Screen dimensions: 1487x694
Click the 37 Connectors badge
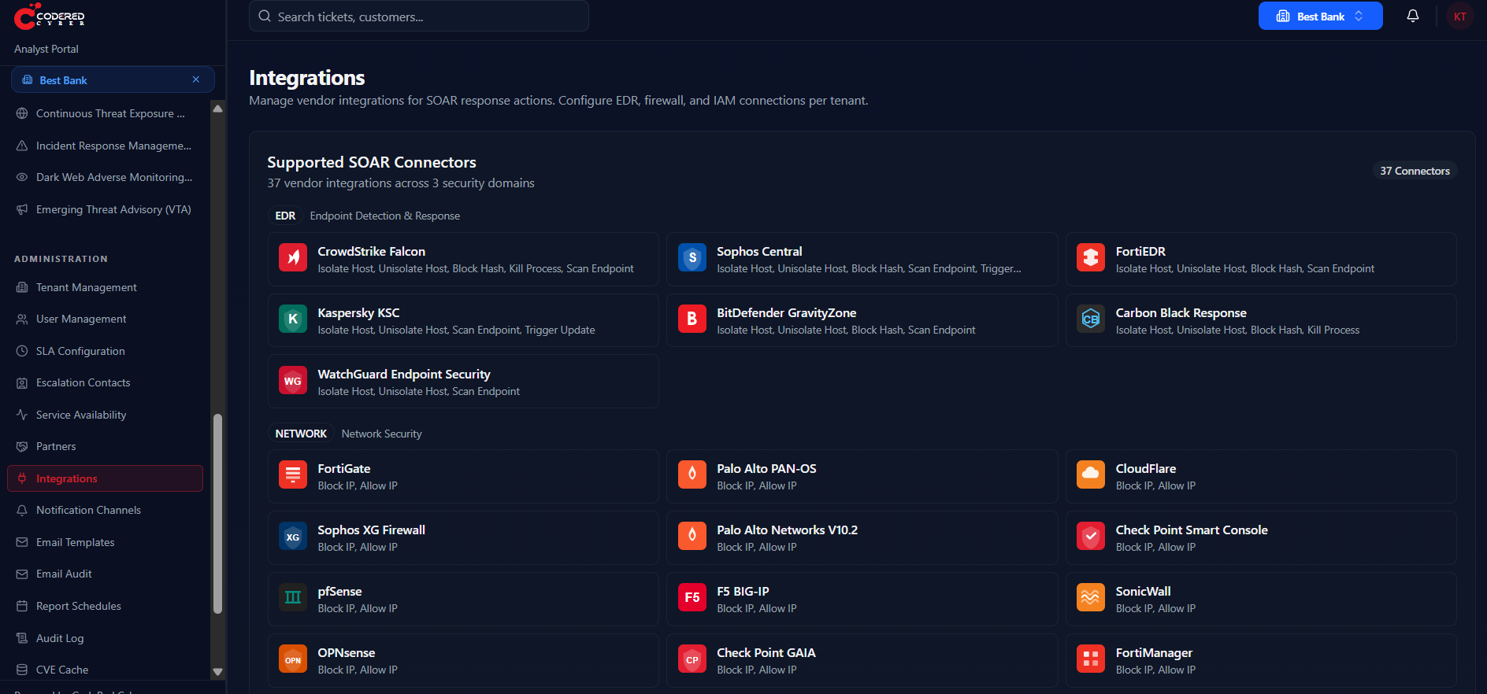click(1415, 171)
